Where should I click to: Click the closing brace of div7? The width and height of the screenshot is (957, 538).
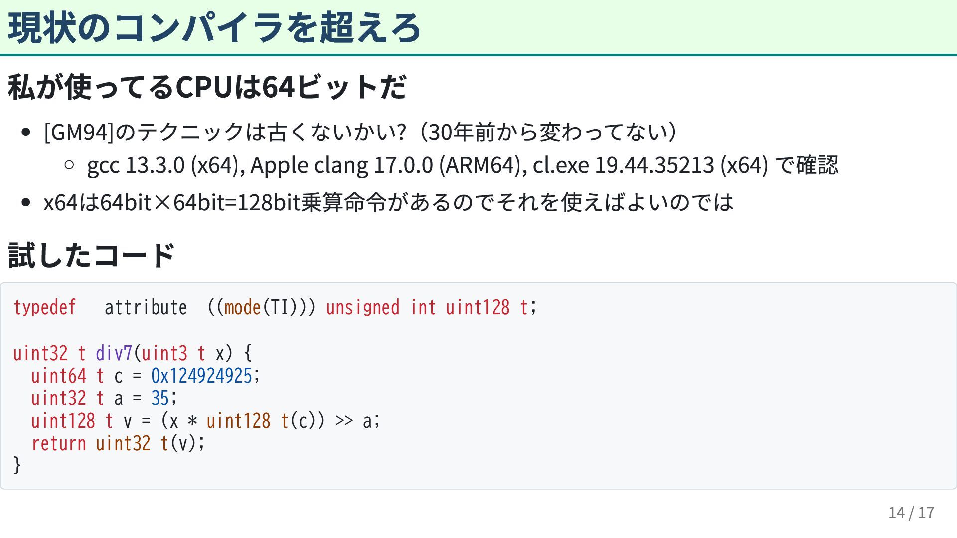tap(17, 466)
